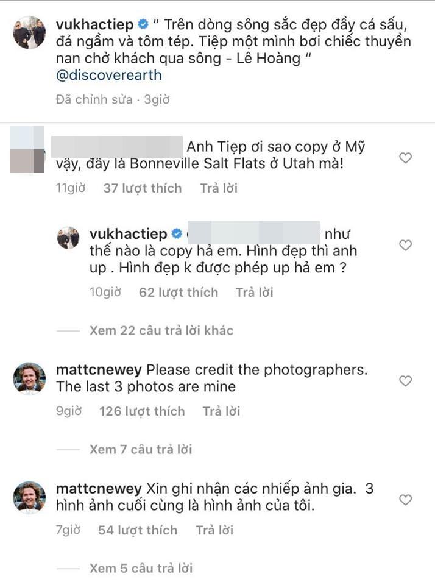Screen dimensions: 435x585
Task: Open mattcnewey avatar on Vietnamese comment
Action: click(29, 498)
